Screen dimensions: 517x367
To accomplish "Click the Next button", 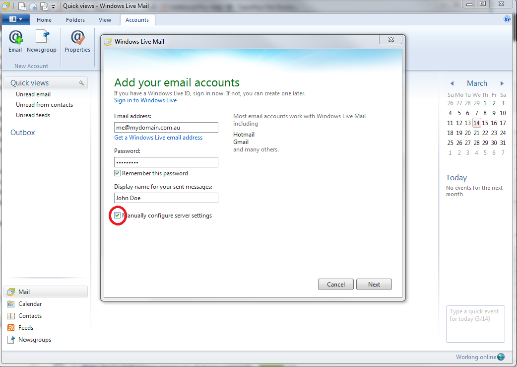I will (374, 285).
